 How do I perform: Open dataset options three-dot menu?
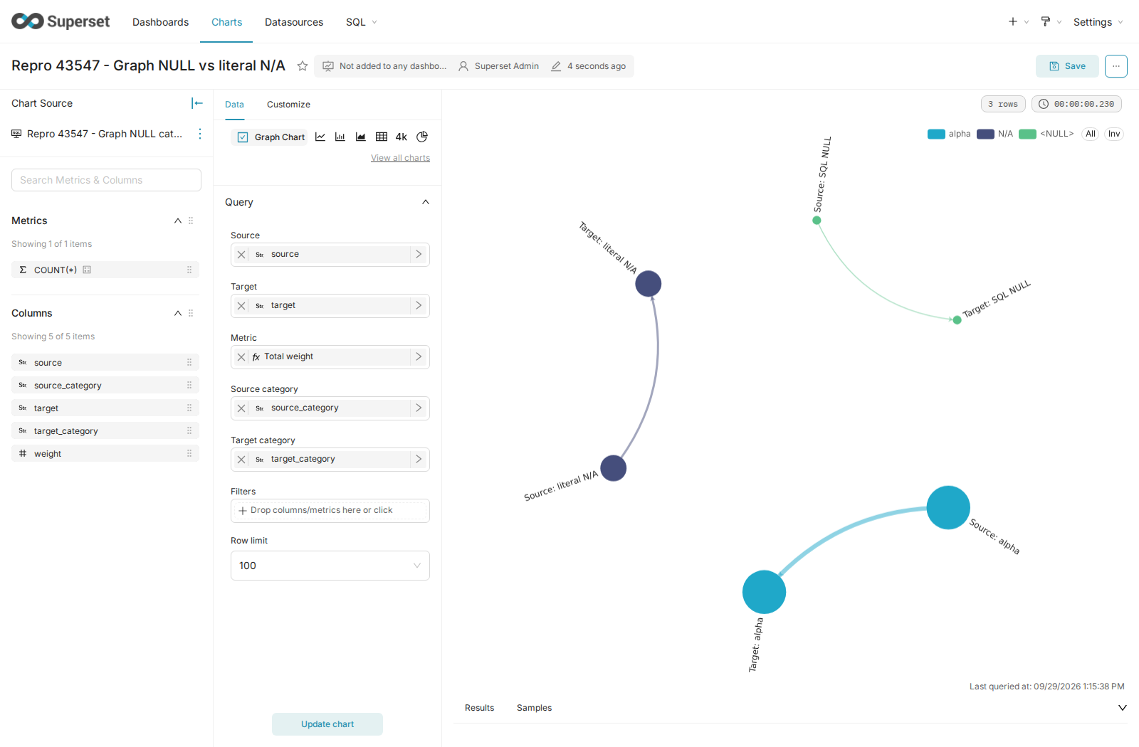point(200,134)
